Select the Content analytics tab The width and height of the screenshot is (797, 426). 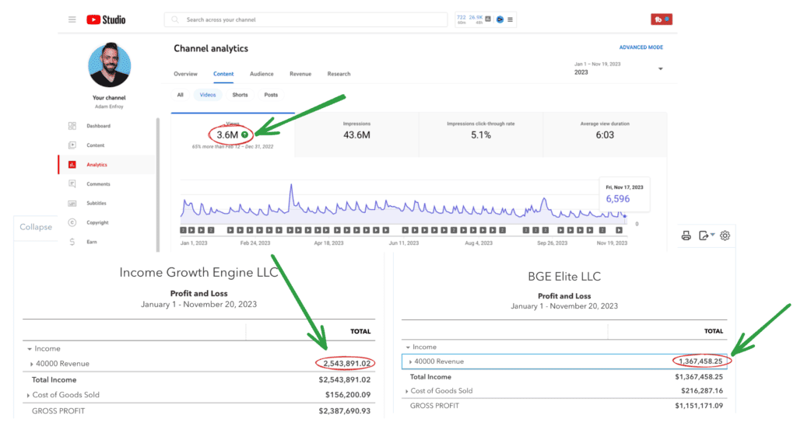[x=223, y=74]
